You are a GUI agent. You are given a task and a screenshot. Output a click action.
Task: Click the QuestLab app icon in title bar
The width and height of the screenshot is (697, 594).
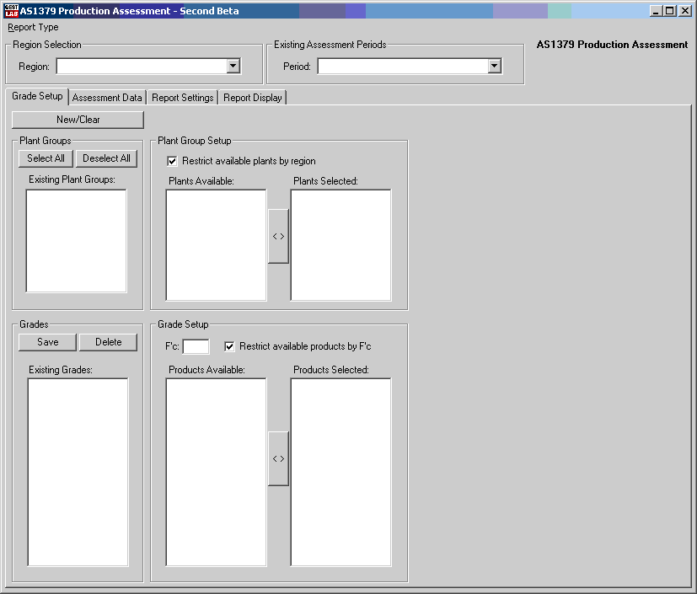click(11, 11)
